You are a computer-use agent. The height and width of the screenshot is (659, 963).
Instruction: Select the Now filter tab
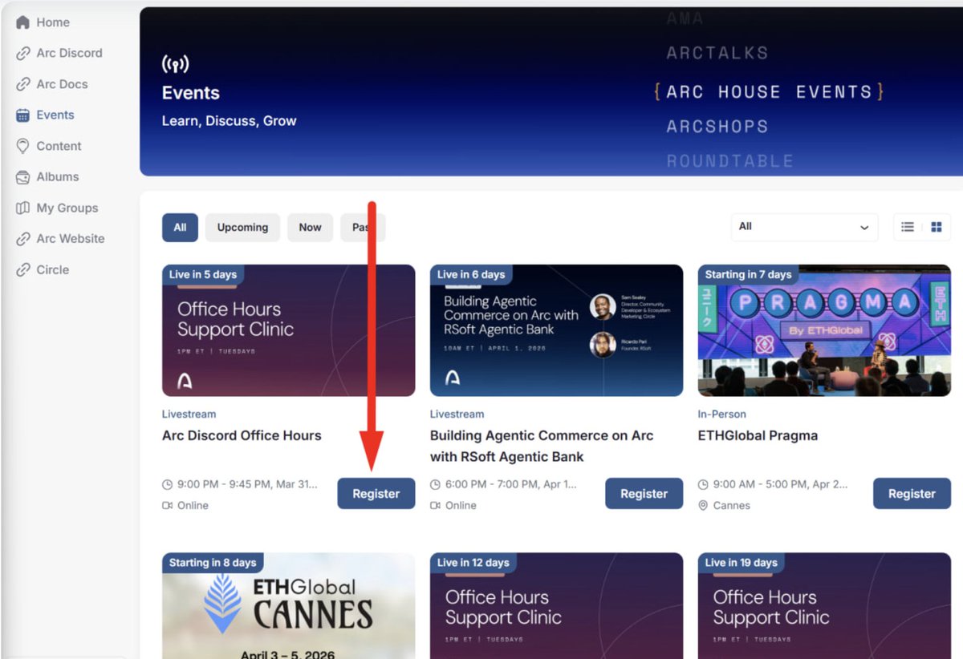(x=310, y=227)
